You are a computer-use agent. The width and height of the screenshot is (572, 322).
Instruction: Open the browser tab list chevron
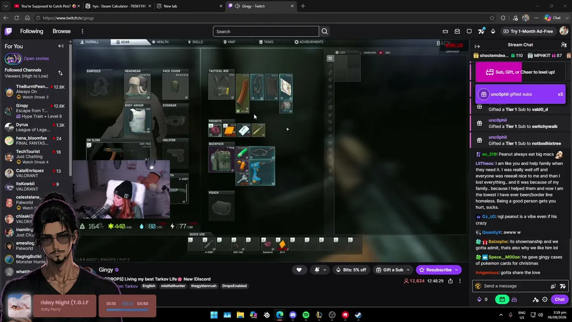pyautogui.click(x=6, y=6)
